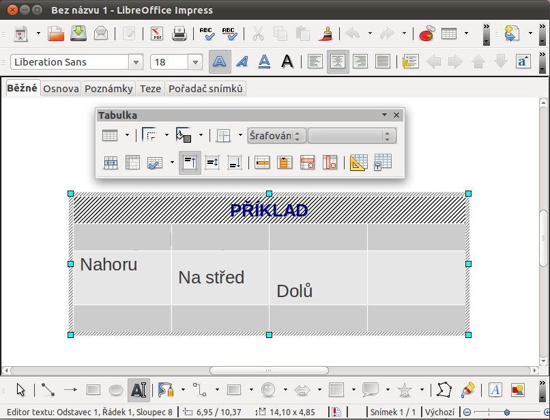Align text to the left

(x=315, y=62)
